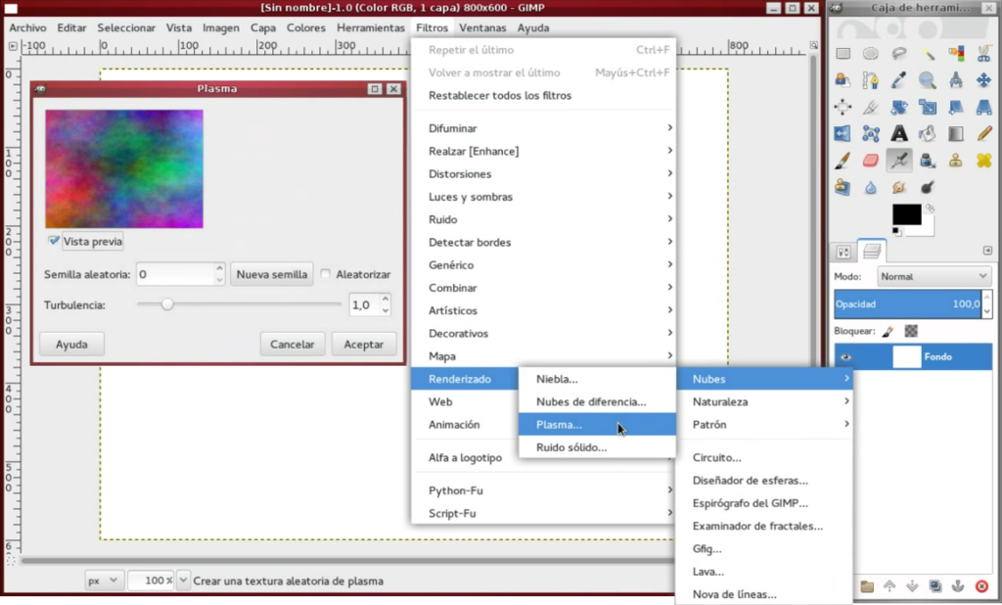
Task: Select the Move tool
Action: coord(983,80)
